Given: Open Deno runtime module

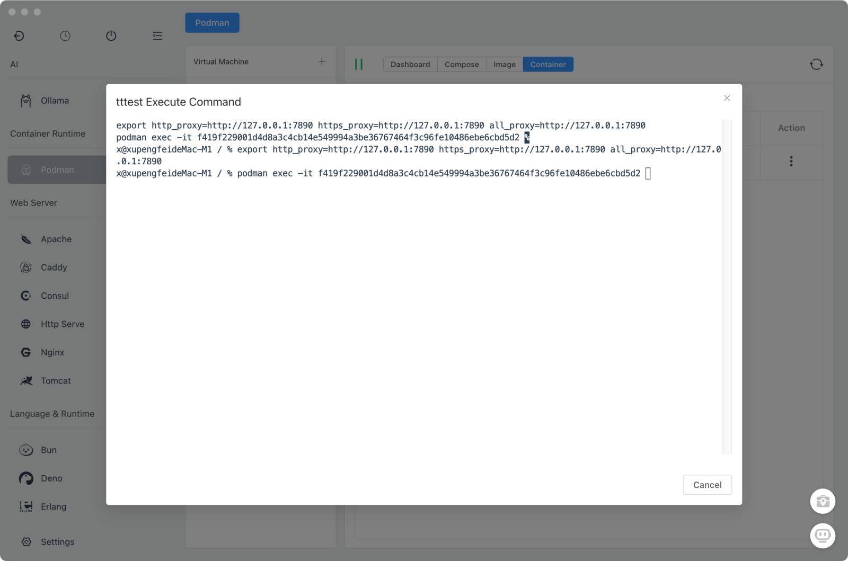Looking at the screenshot, I should point(51,478).
